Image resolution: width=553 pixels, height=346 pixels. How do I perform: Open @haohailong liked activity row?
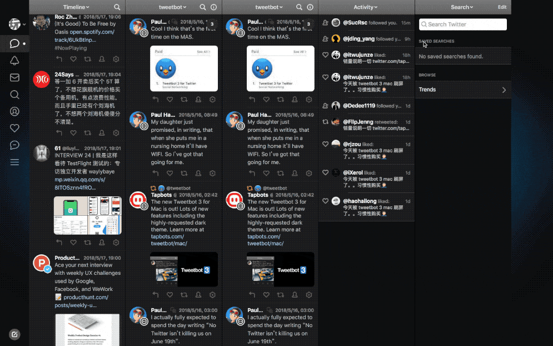(366, 207)
